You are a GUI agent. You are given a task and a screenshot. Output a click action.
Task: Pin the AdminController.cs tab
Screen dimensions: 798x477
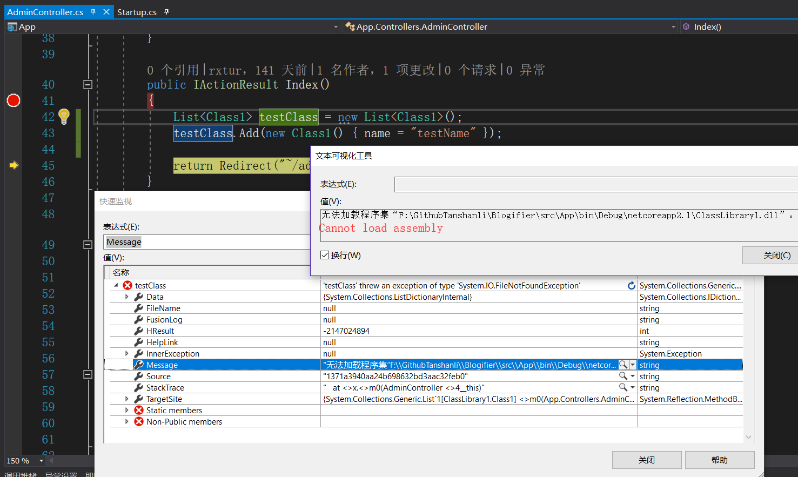[x=93, y=12]
